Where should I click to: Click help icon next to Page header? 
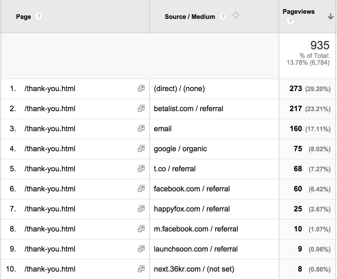tap(38, 17)
